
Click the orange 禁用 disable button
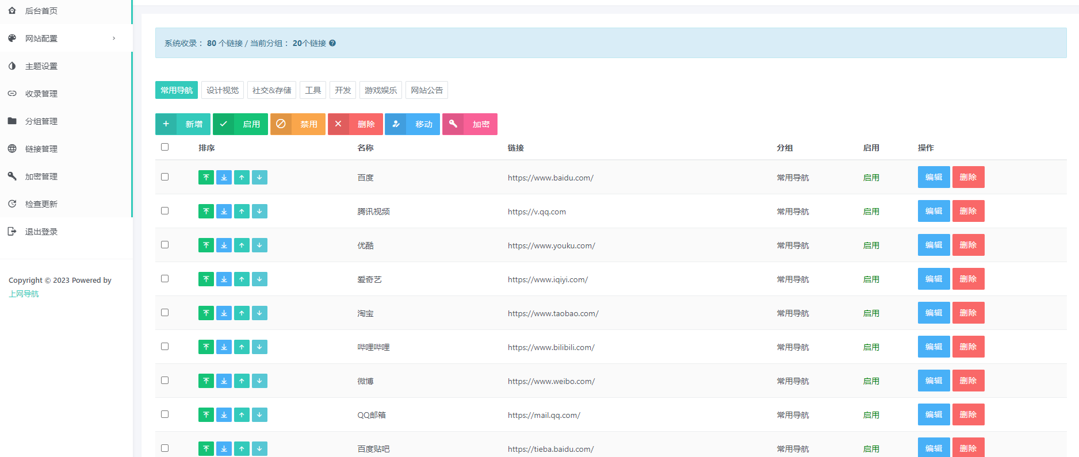(298, 124)
